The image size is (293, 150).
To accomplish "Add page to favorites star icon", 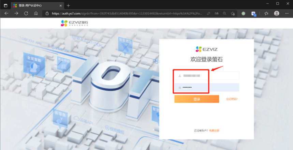I will (233, 13).
